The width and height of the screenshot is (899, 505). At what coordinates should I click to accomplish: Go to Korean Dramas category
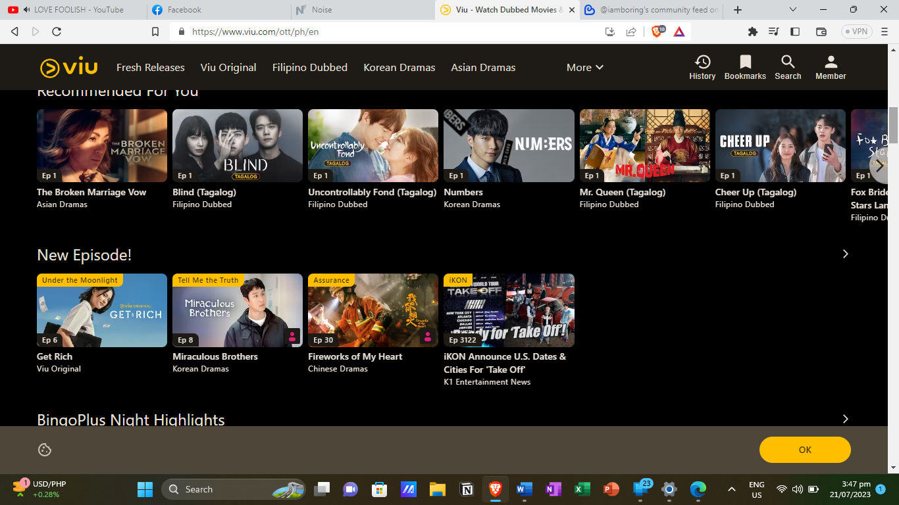[399, 68]
